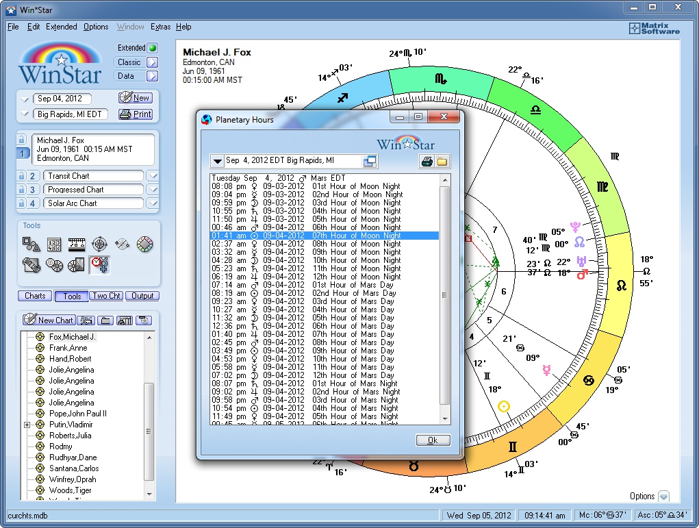Click the folder button beside New Chart
The image size is (699, 528).
[x=105, y=320]
